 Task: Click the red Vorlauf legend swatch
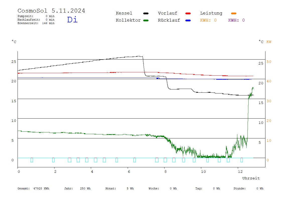click(x=188, y=13)
